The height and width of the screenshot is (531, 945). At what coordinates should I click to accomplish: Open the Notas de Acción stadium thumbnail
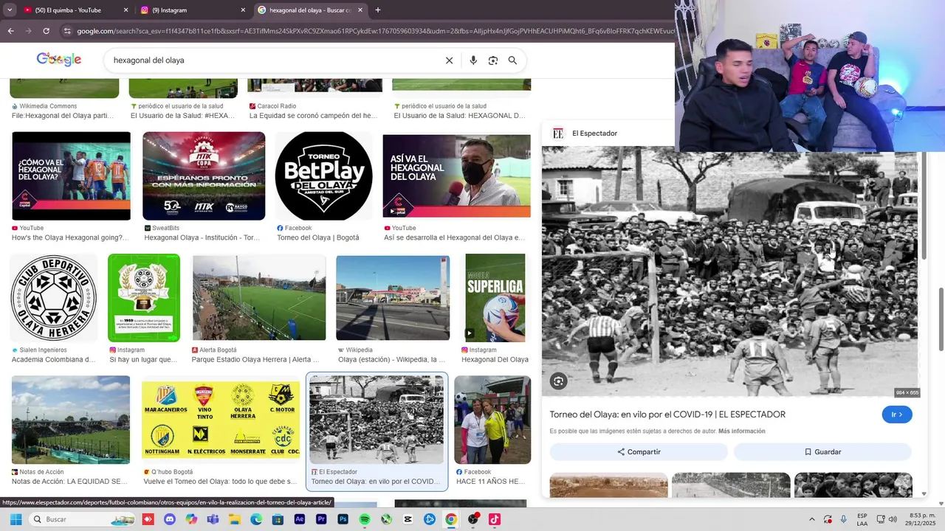pyautogui.click(x=71, y=420)
